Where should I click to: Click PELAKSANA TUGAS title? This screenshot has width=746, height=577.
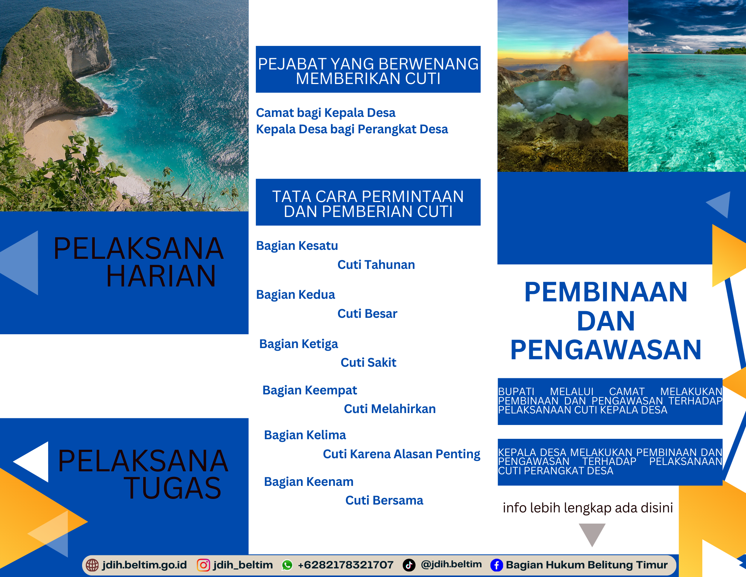[143, 474]
